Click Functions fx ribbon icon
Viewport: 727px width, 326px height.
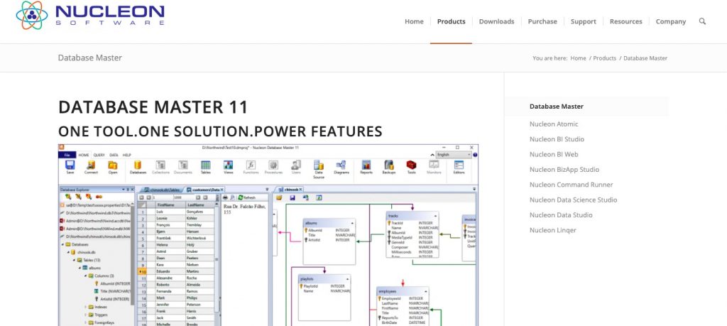(x=251, y=168)
